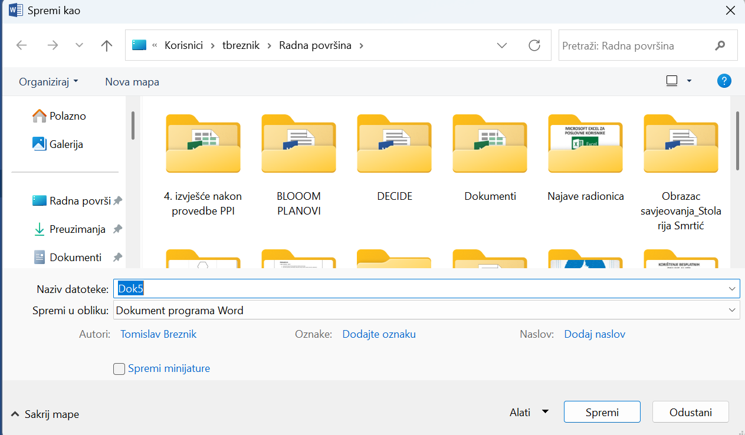Open the Alati dropdown menu

click(529, 412)
